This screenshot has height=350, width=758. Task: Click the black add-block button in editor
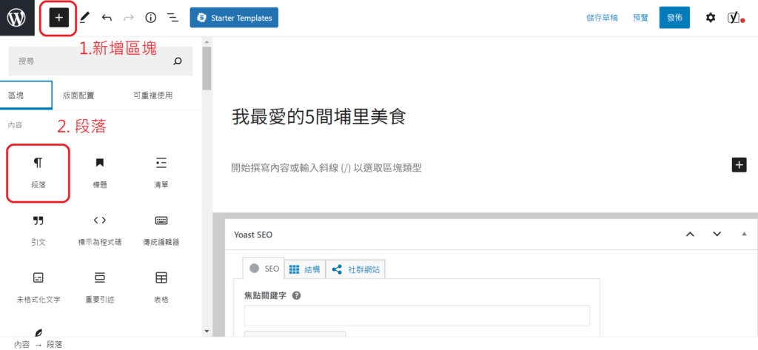pyautogui.click(x=739, y=165)
